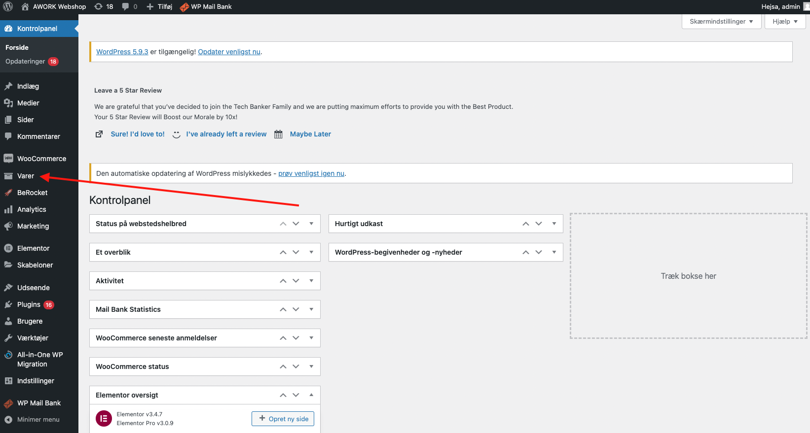
Task: Open the Hjælp dropdown tab
Action: [785, 22]
